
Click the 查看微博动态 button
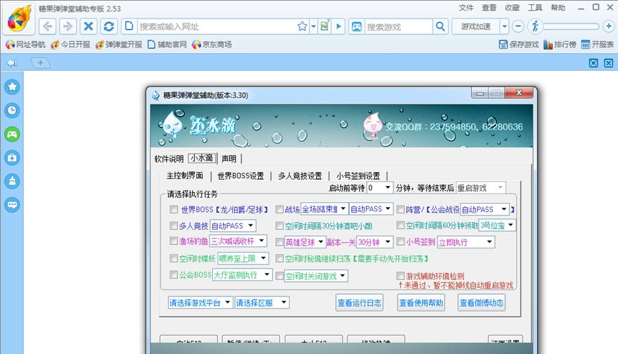[x=481, y=303]
